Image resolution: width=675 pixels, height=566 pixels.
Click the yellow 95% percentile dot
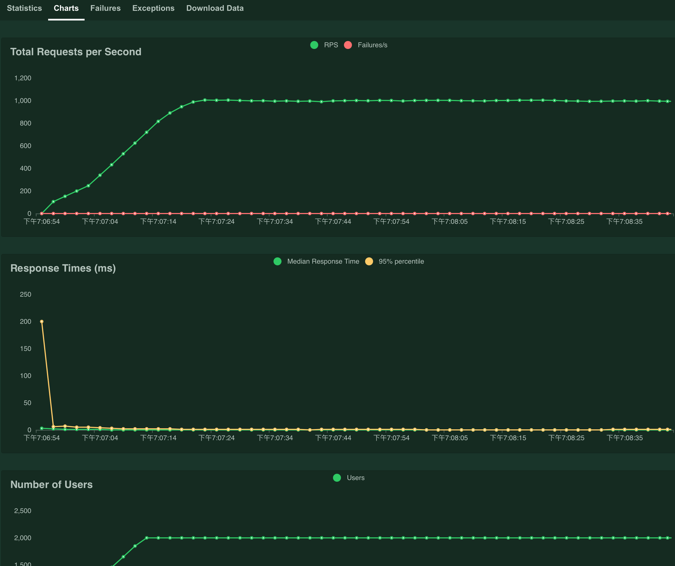[x=369, y=261]
